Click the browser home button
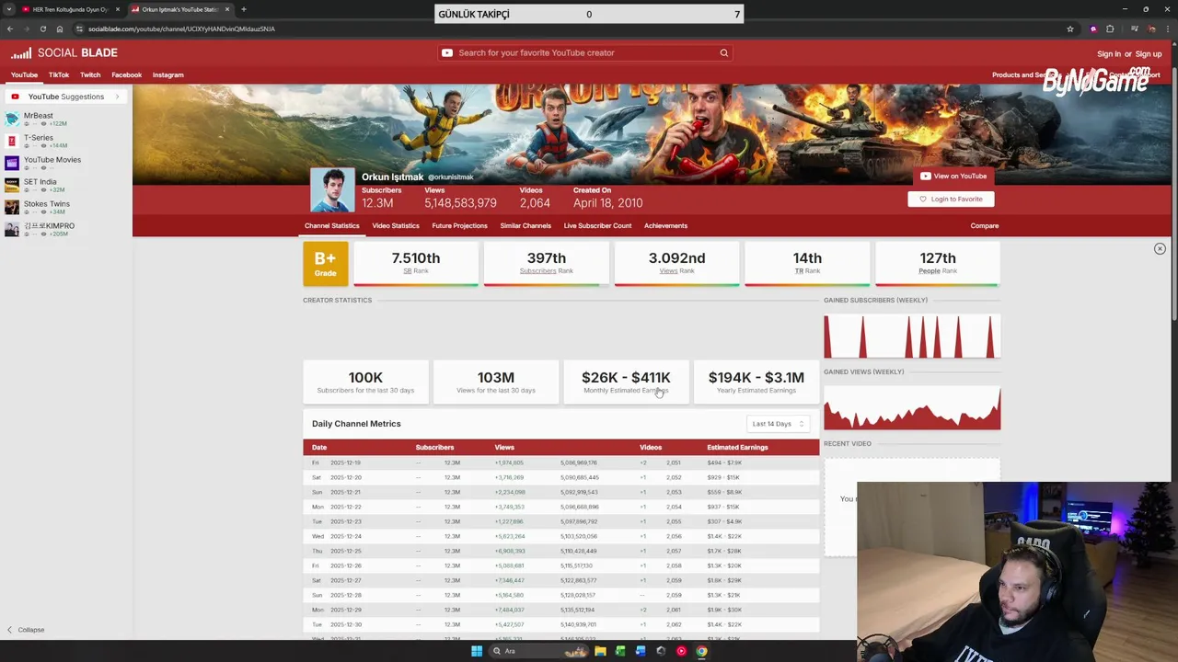 tap(60, 29)
